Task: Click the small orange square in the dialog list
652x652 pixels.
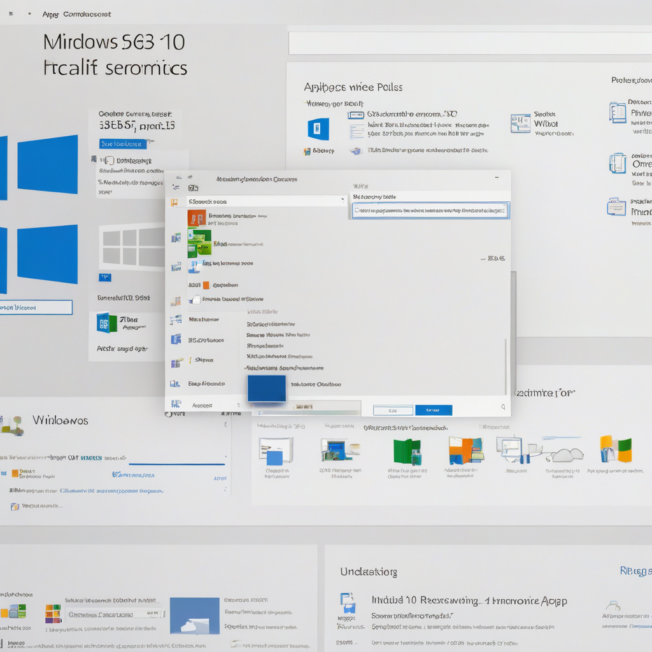Action: 206,285
